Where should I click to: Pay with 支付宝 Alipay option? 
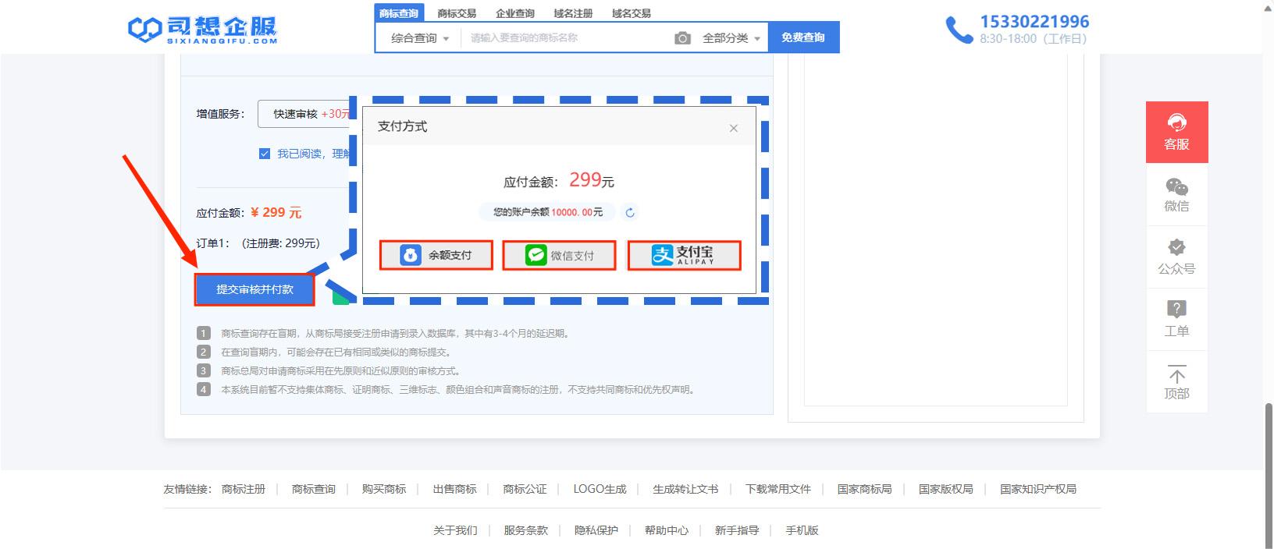pyautogui.click(x=685, y=255)
